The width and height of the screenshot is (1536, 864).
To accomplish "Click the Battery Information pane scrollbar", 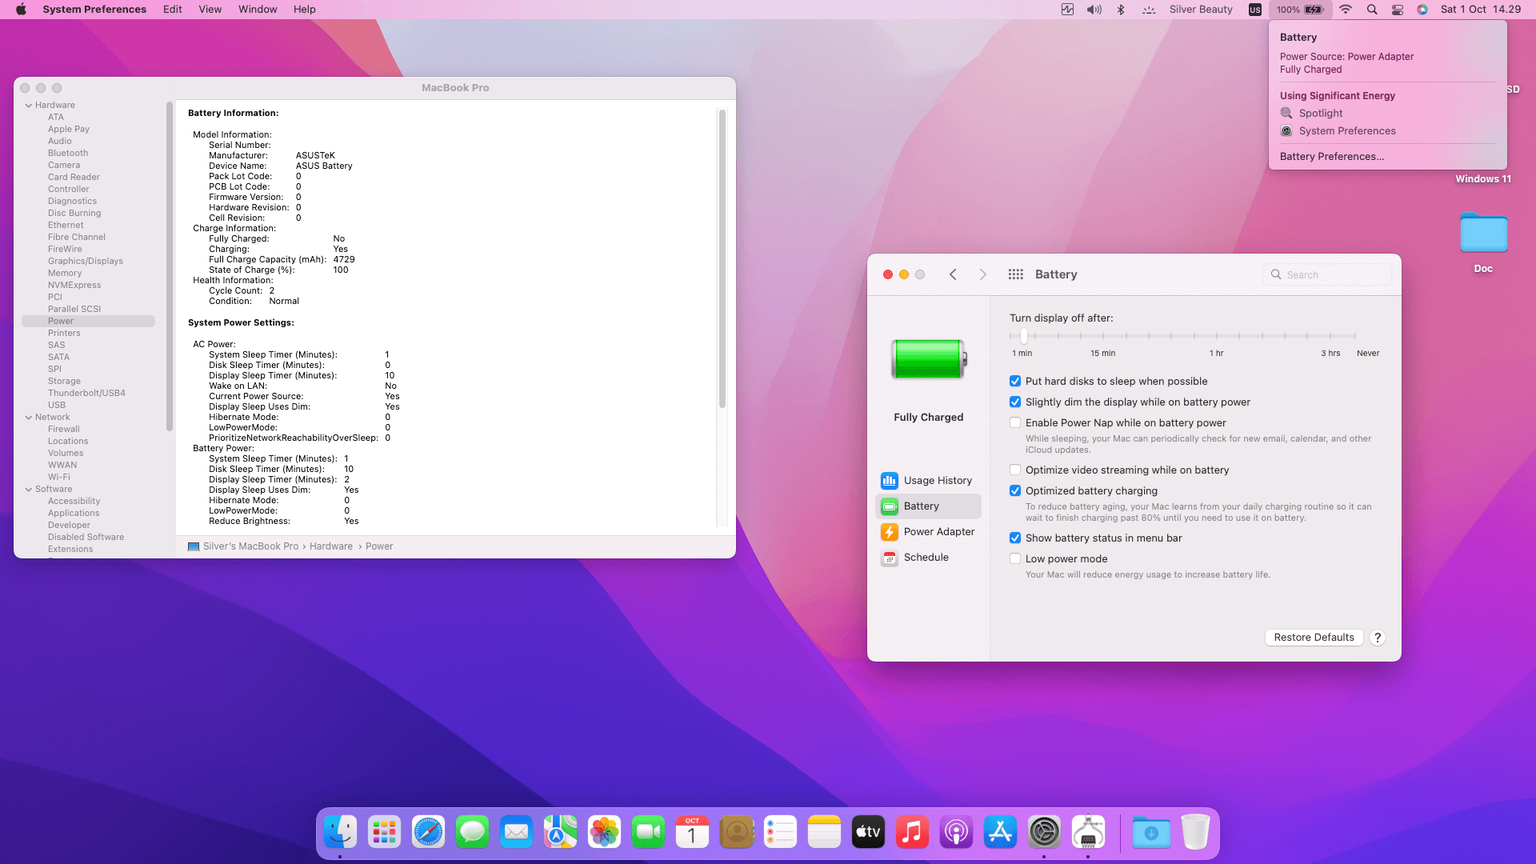I will tap(722, 258).
